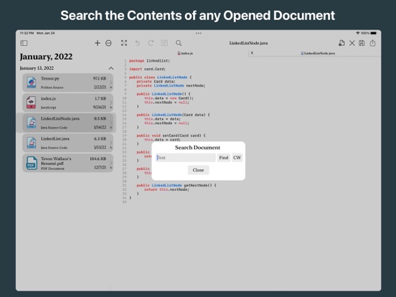Toggle the full-screen expand arrows icon
Image resolution: width=396 pixels, height=297 pixels.
tap(124, 43)
